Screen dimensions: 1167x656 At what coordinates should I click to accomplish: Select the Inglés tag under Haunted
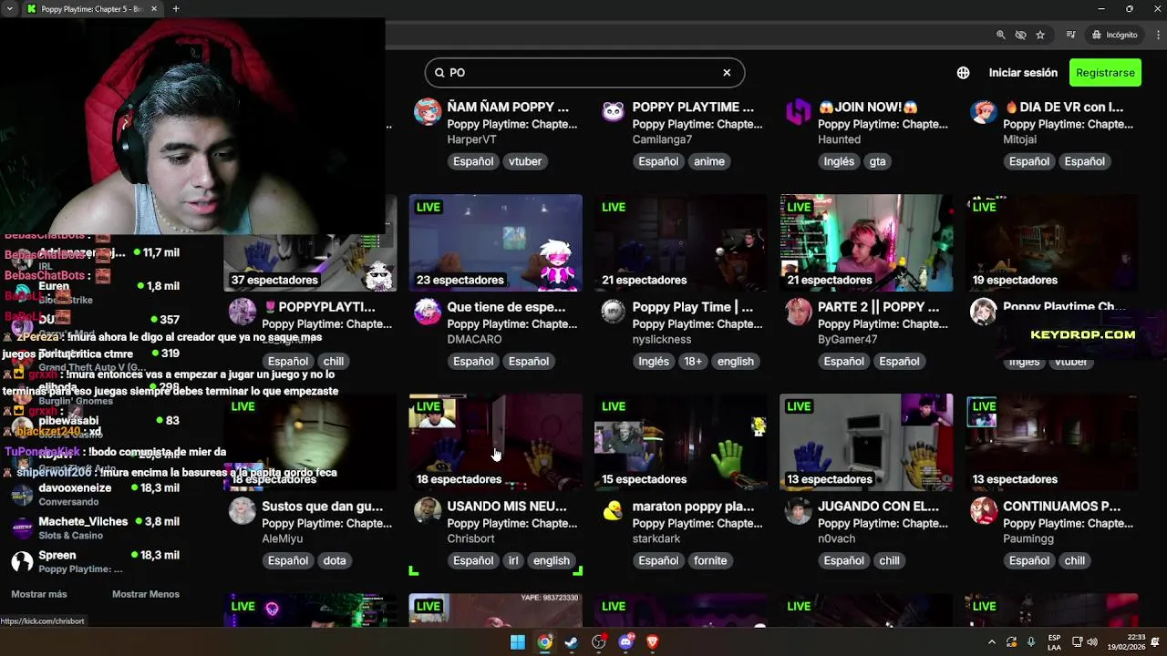839,161
